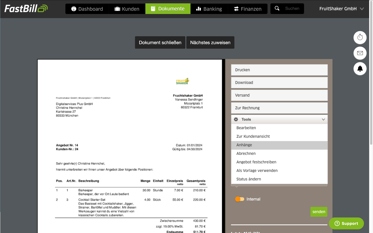Click the Zur Rechnung button

(x=279, y=108)
